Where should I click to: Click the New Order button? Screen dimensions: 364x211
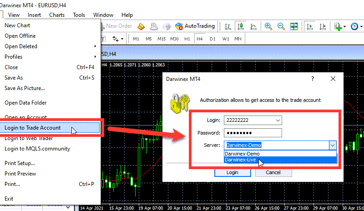[x=117, y=26]
